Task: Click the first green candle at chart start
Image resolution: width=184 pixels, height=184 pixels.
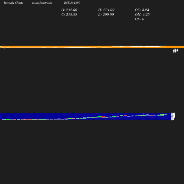Action: (x=7, y=119)
